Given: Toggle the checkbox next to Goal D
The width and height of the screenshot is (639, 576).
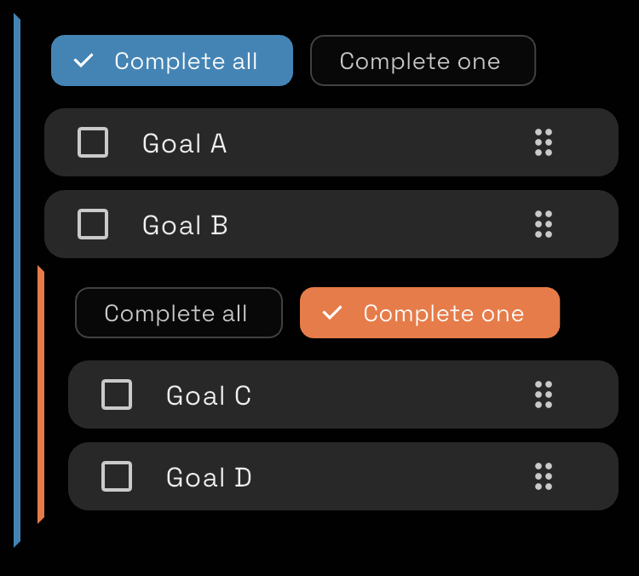Looking at the screenshot, I should (117, 476).
